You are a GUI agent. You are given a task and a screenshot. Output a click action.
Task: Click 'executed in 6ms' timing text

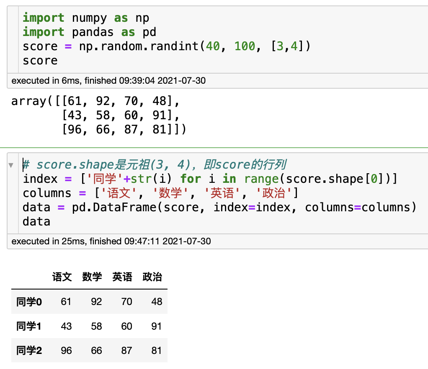point(108,81)
